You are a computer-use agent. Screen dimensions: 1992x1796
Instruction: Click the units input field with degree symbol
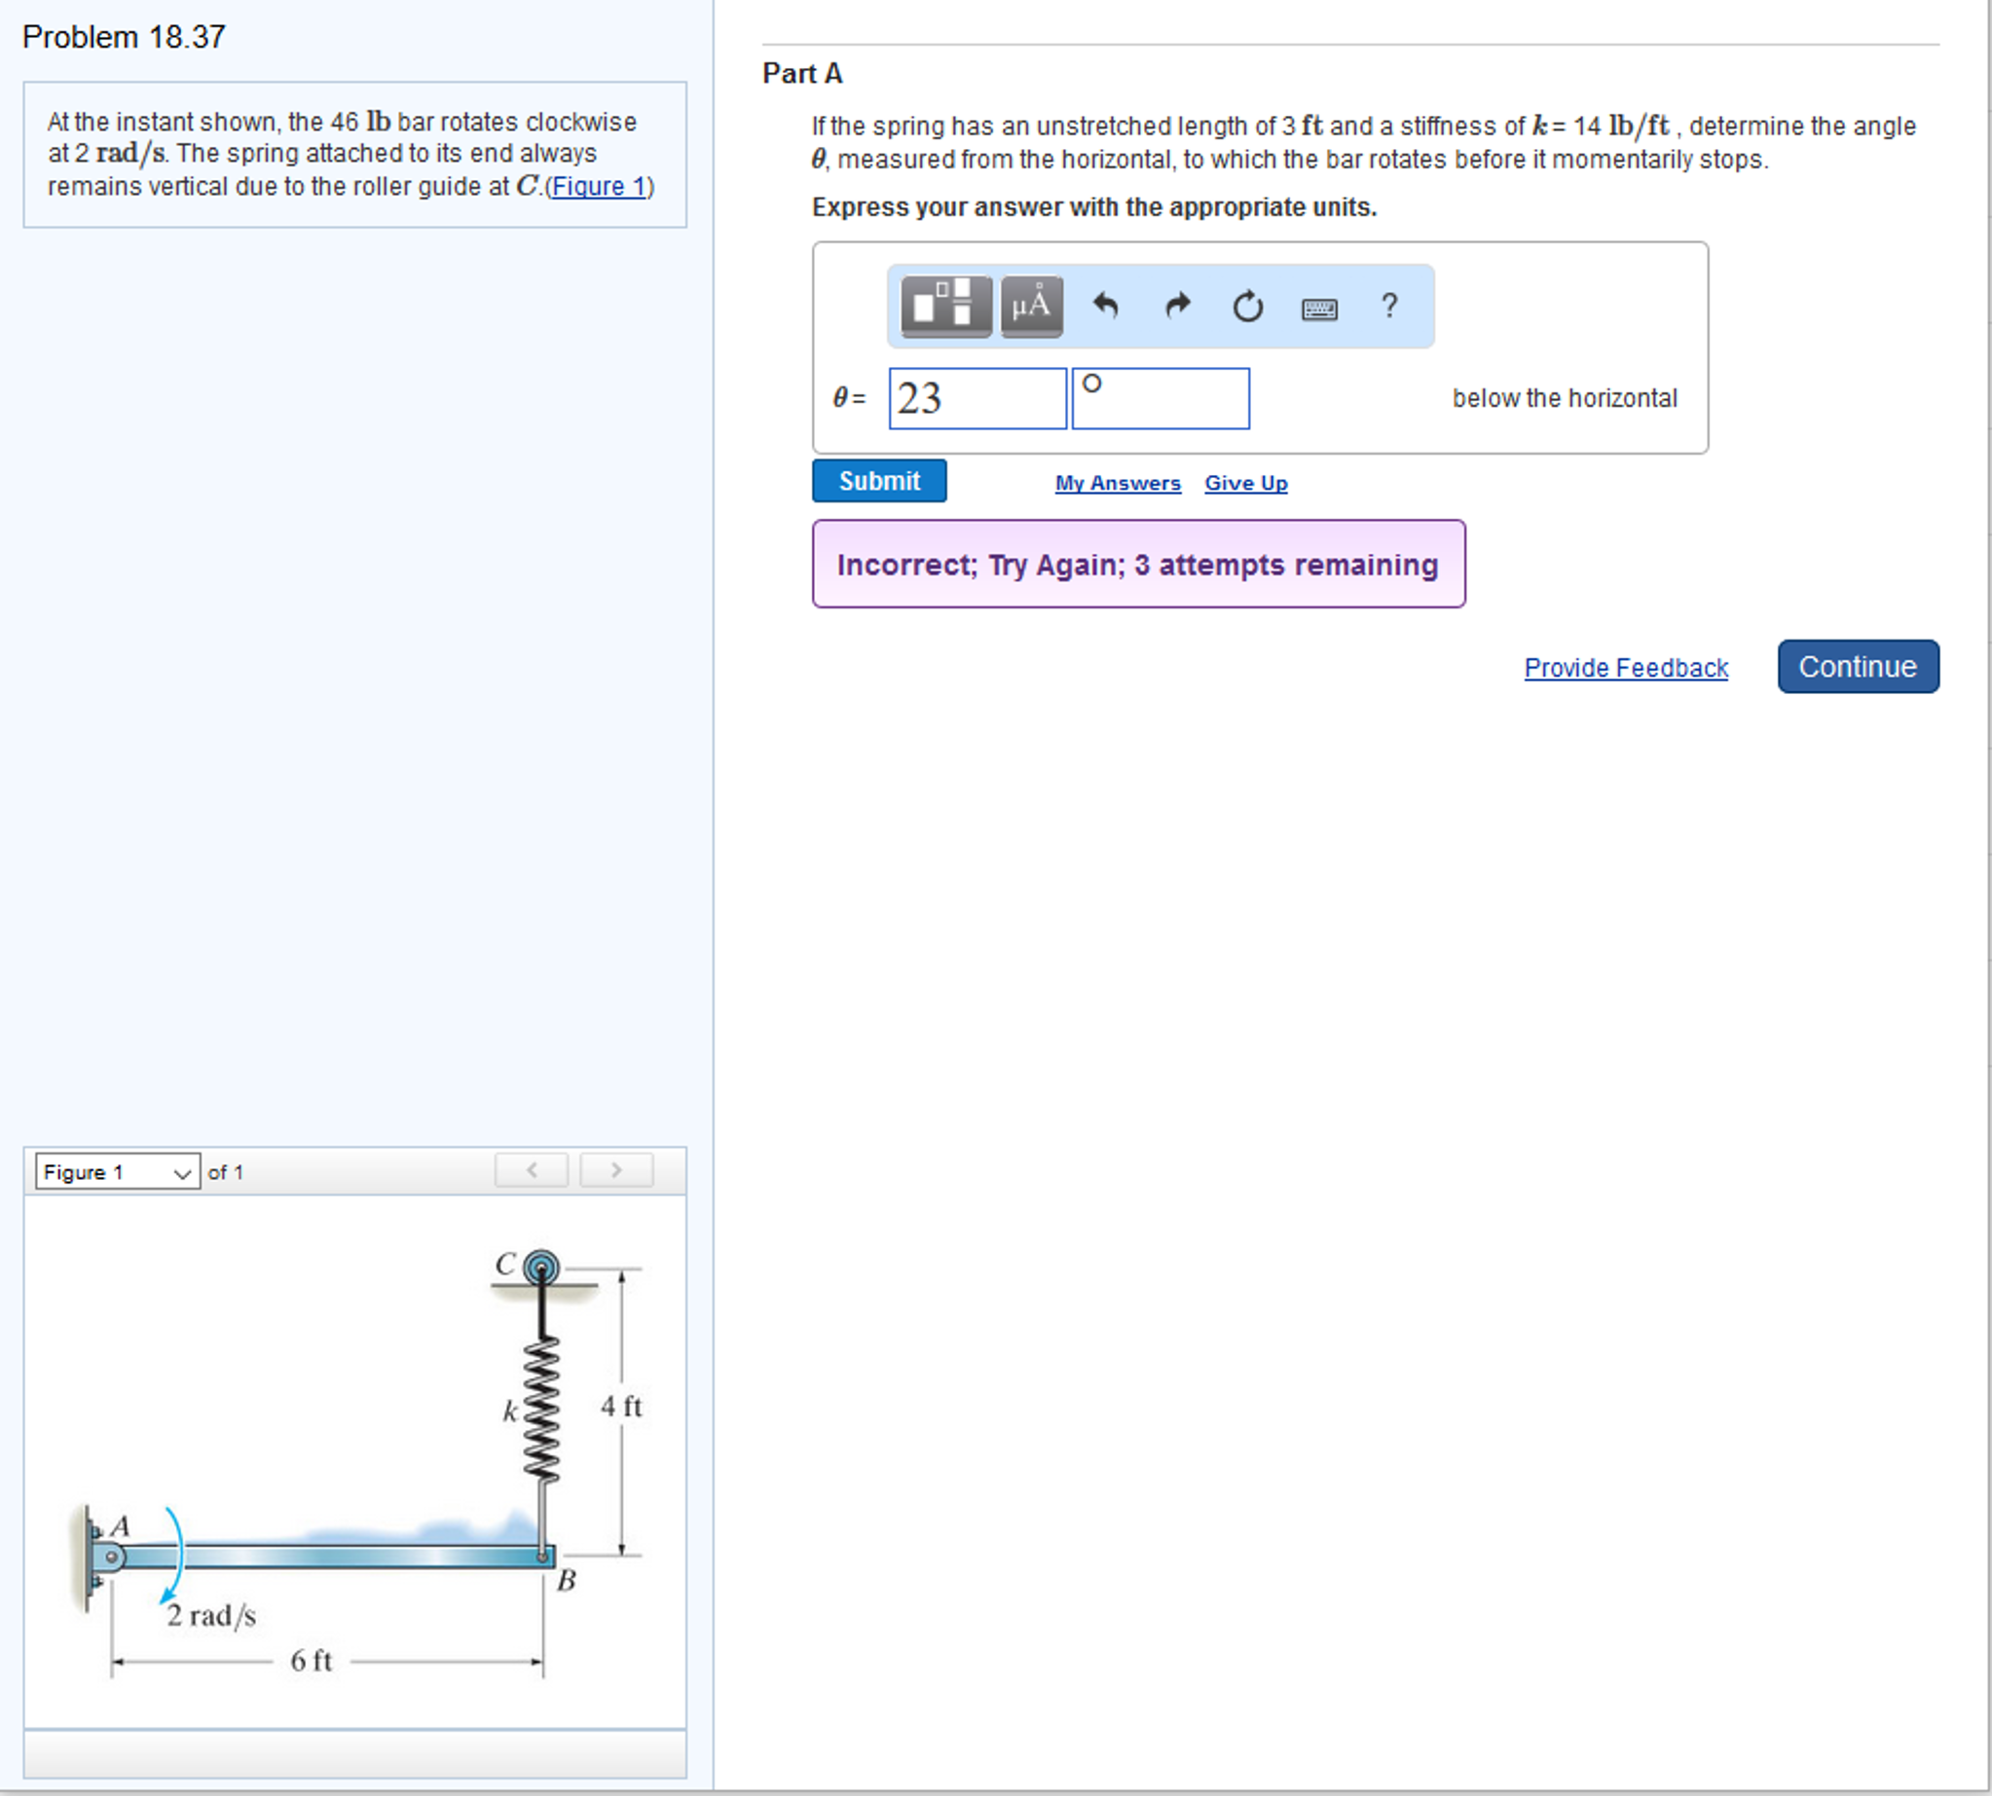[1161, 399]
